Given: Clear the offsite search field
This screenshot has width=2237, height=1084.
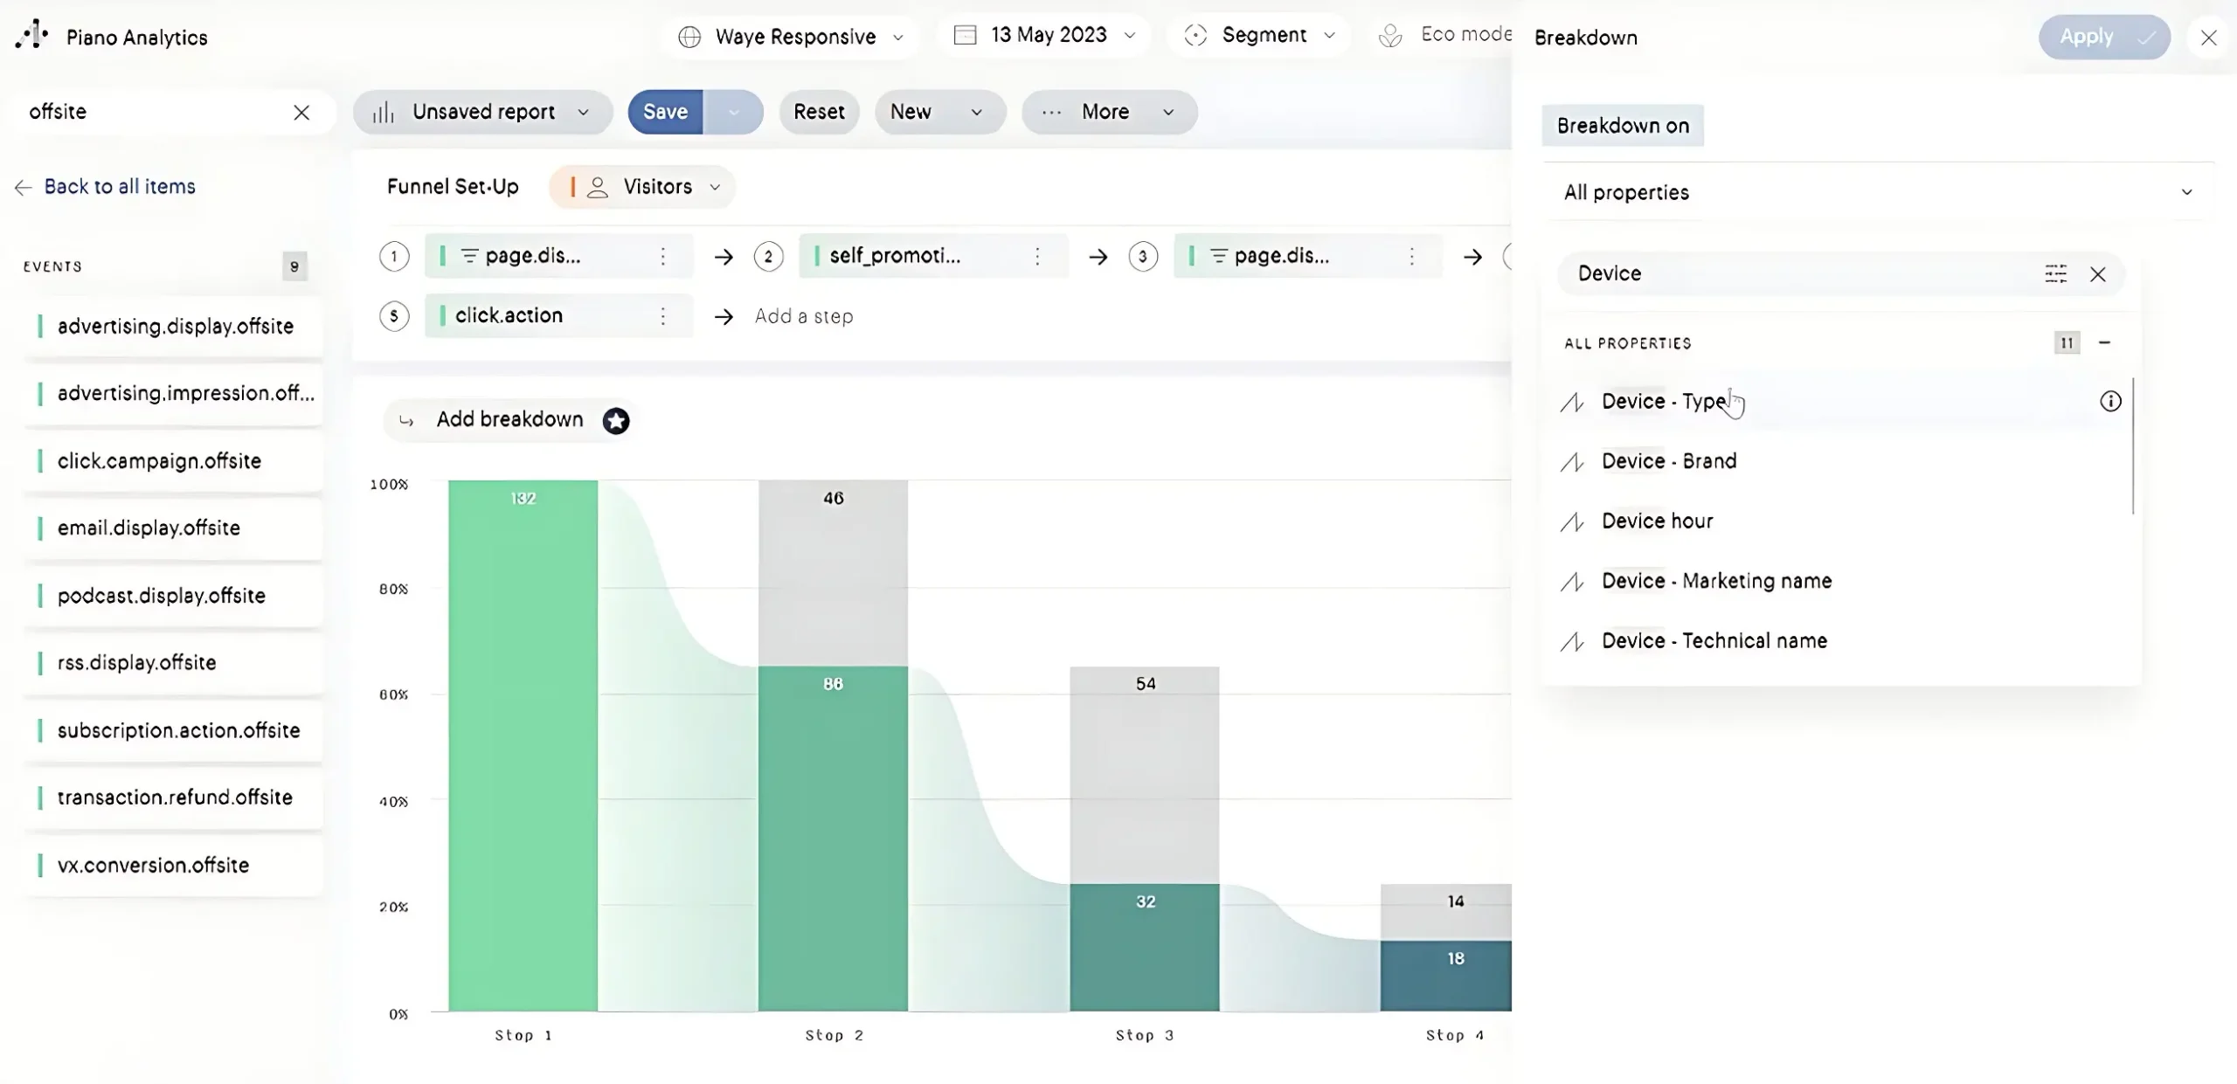Looking at the screenshot, I should (x=301, y=113).
